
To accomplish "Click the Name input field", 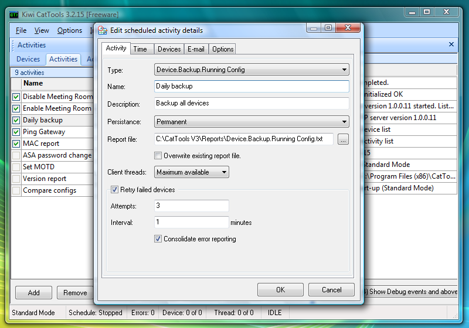I will coord(252,86).
